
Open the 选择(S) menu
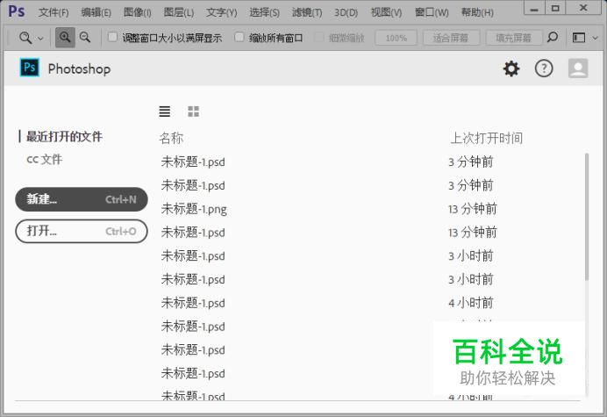pyautogui.click(x=264, y=13)
